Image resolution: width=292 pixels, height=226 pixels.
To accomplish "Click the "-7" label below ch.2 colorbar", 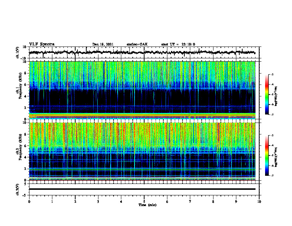I will [272, 176].
